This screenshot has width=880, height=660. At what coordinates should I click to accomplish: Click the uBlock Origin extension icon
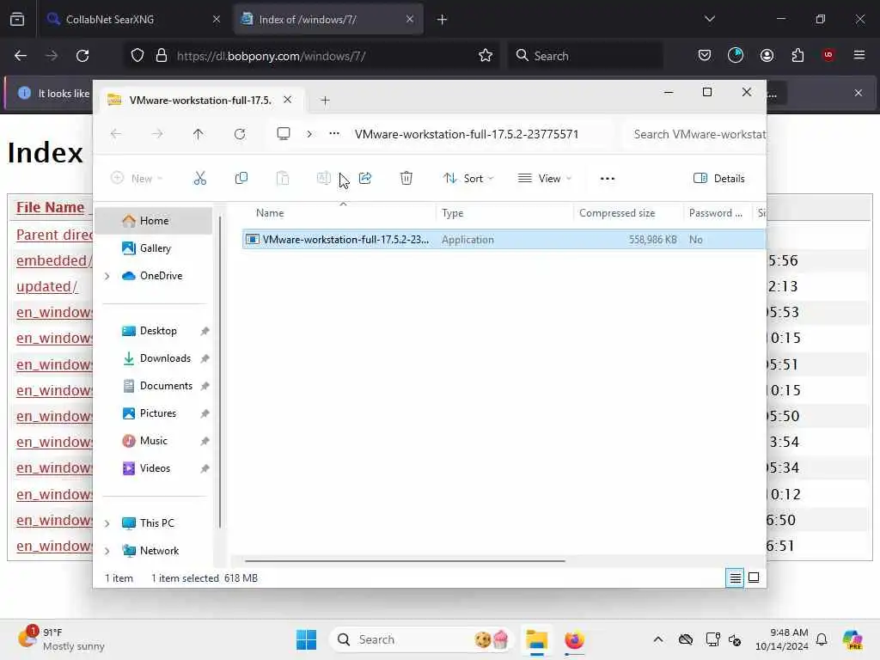(828, 55)
